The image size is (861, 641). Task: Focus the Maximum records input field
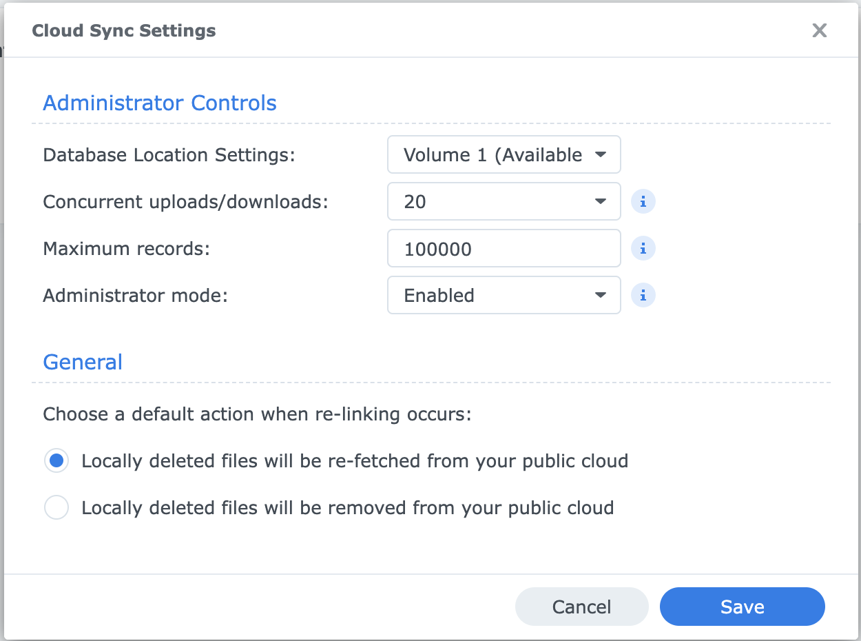click(x=504, y=249)
